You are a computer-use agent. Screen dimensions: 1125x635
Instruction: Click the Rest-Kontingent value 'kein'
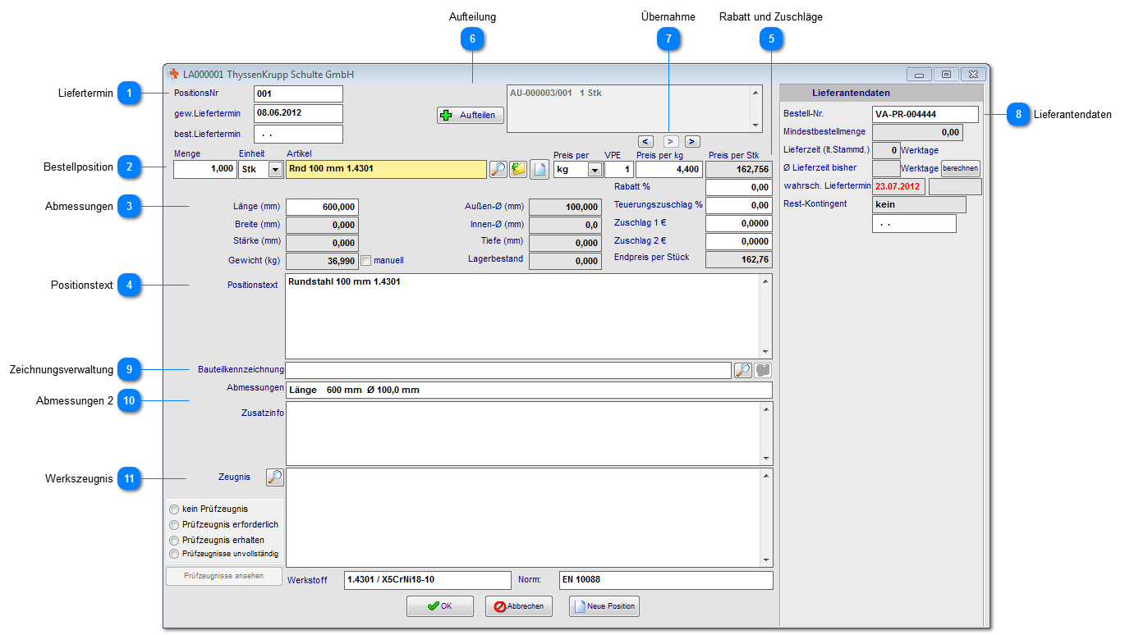click(x=919, y=204)
